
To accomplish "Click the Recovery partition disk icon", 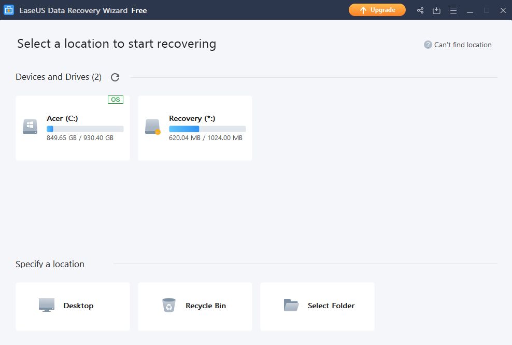I will pos(152,127).
